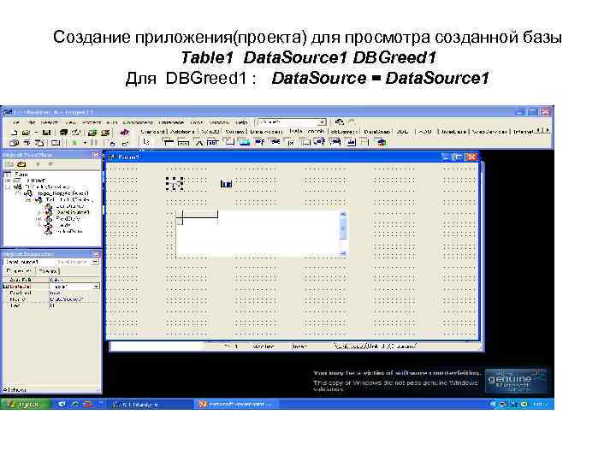Click the New Form toolbar icon
Viewport: 616px width, 462px height.
[x=56, y=143]
